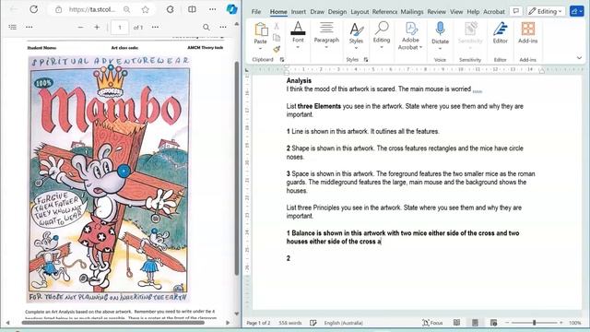The height and width of the screenshot is (332, 590).
Task: Switch to Read Mode view
Action: click(456, 323)
